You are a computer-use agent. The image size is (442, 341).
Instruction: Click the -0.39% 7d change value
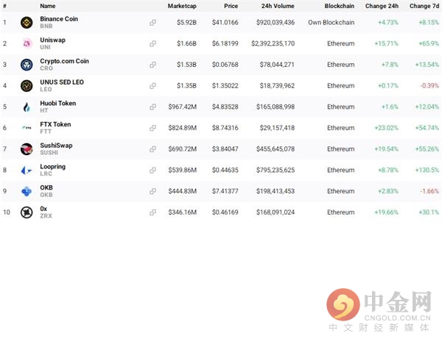[429, 86]
